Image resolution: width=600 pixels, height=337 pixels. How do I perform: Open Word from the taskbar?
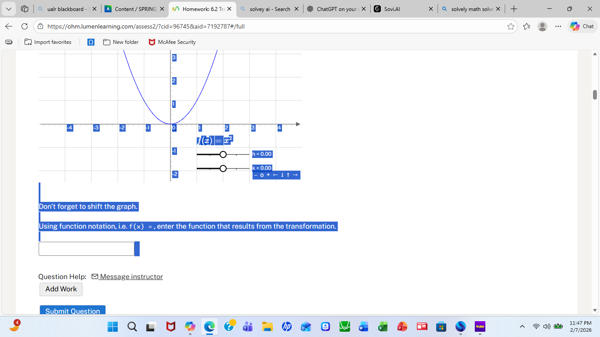(x=364, y=326)
